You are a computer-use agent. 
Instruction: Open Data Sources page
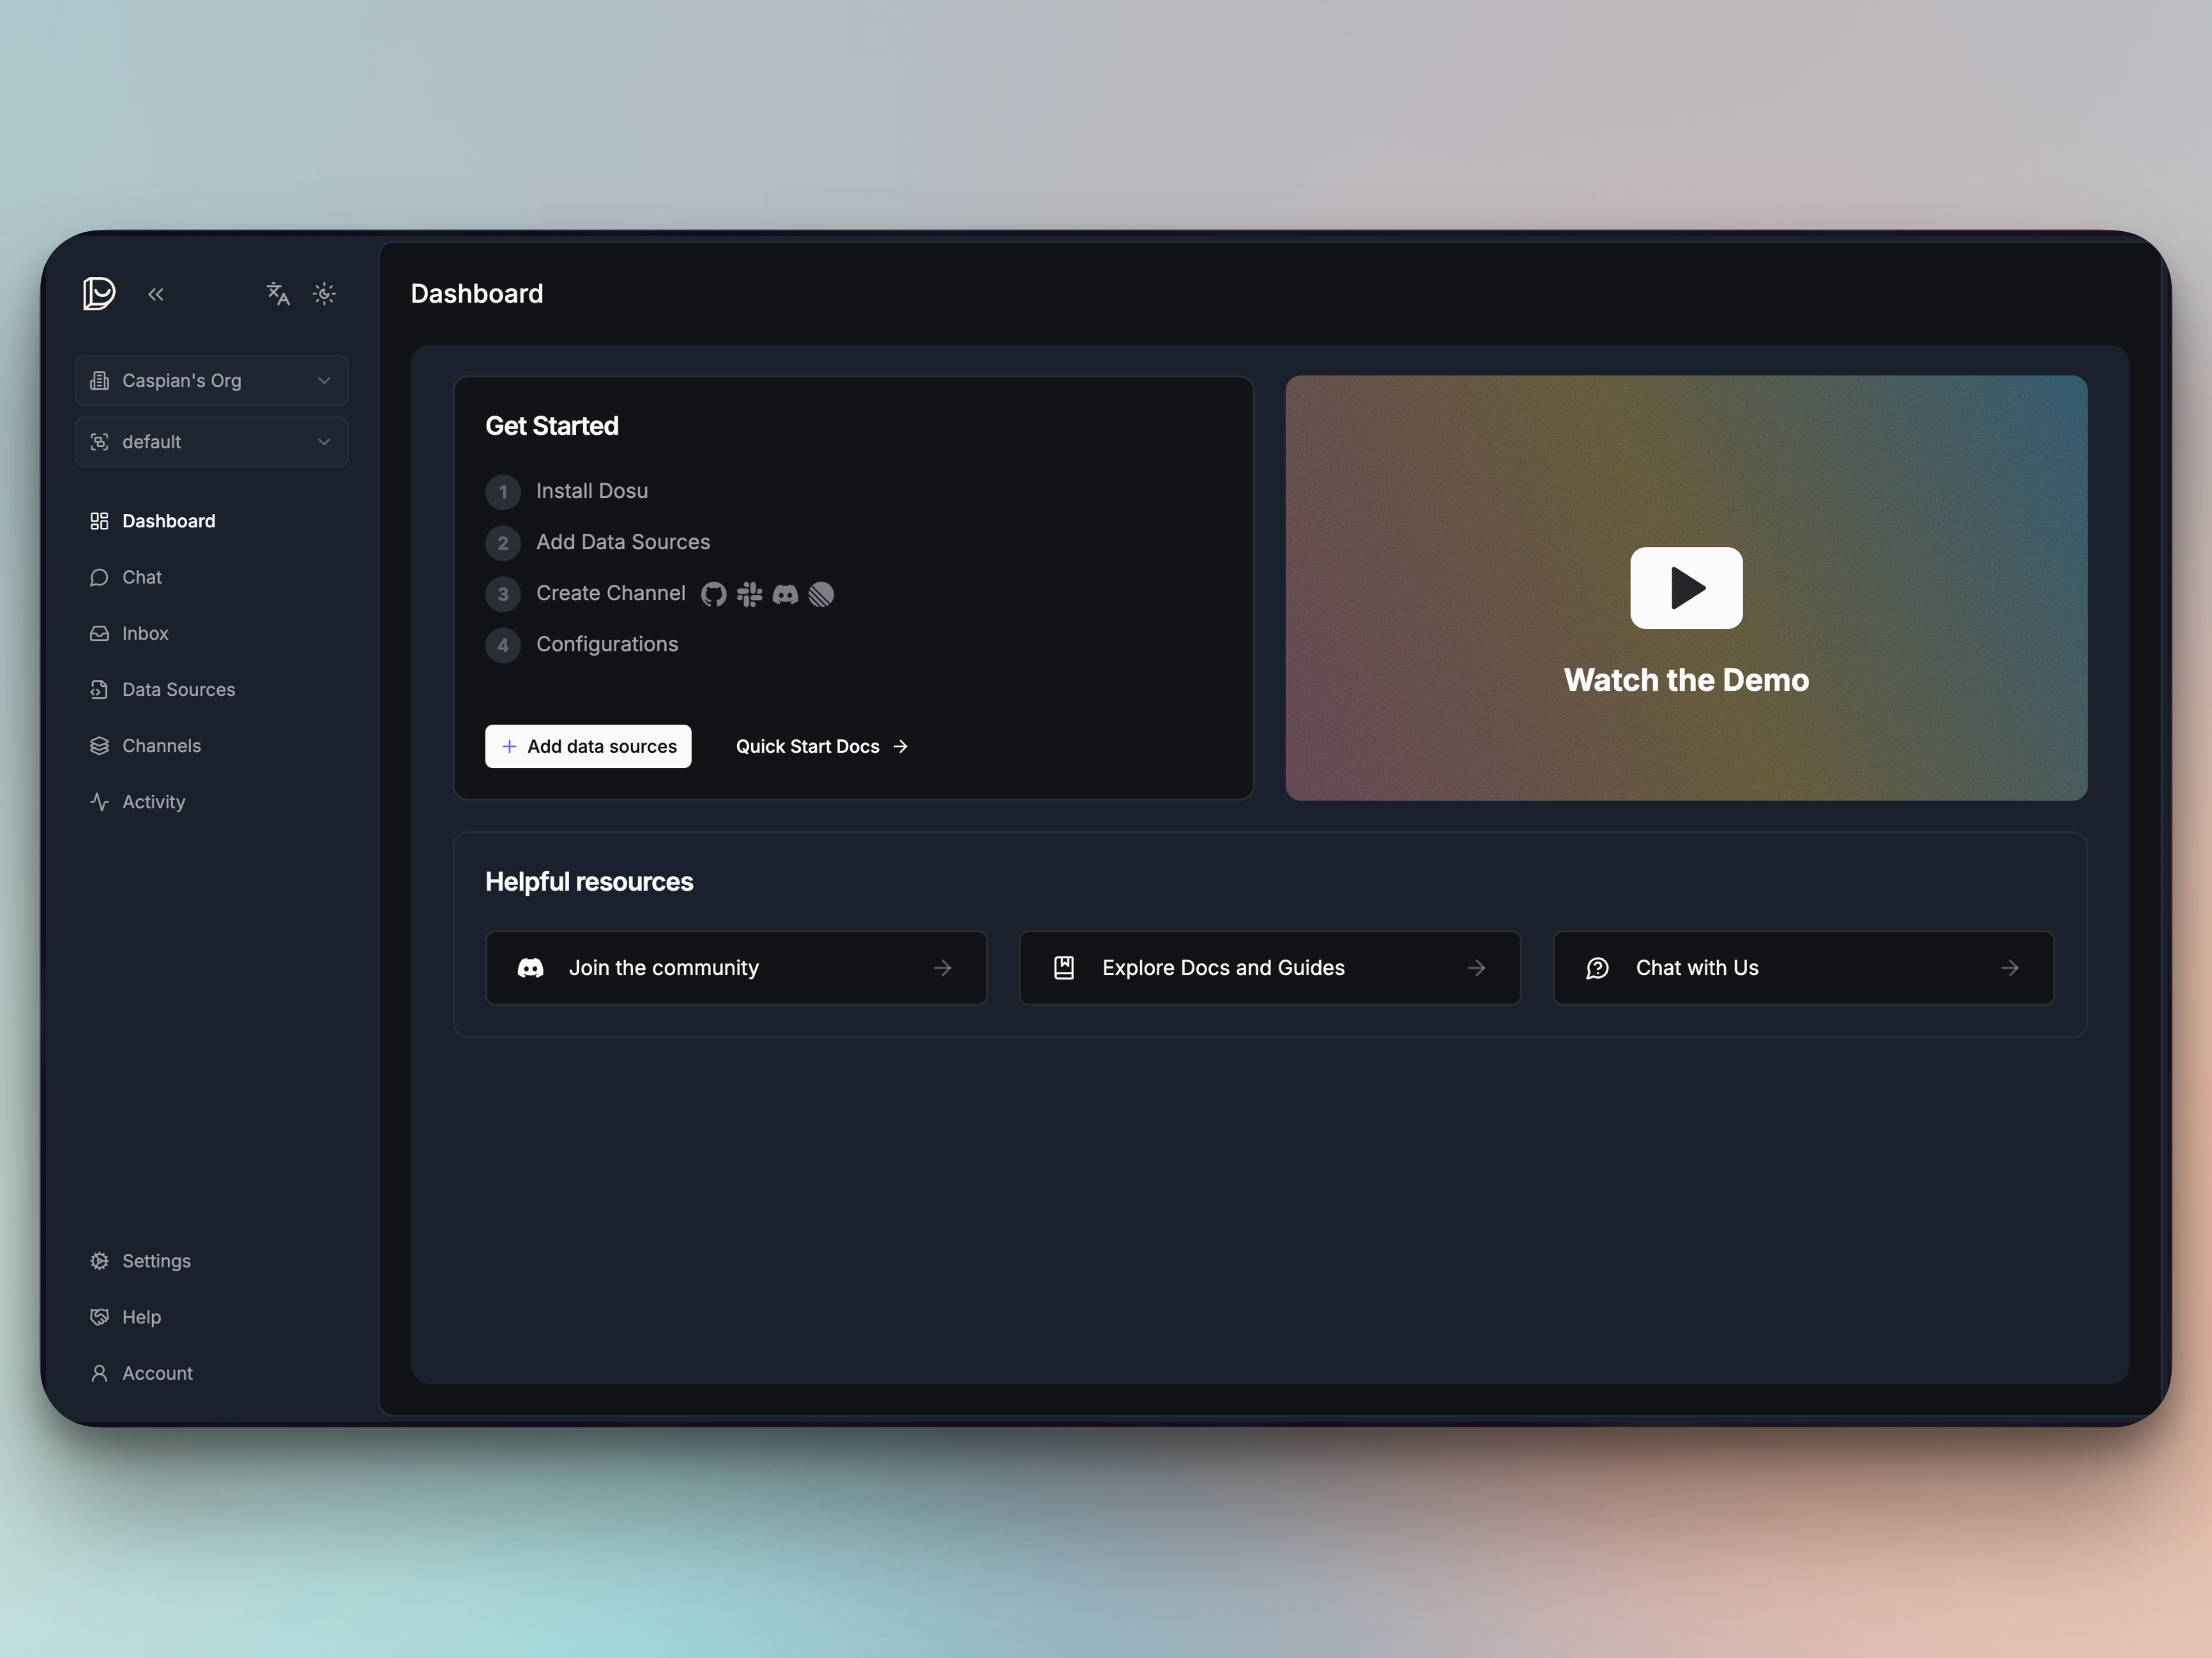178,690
